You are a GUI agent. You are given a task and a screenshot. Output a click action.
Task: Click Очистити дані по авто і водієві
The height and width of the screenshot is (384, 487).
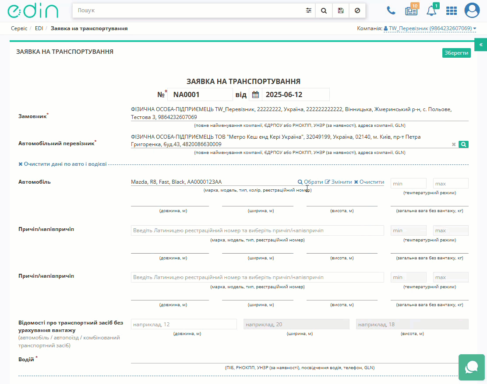pyautogui.click(x=63, y=164)
